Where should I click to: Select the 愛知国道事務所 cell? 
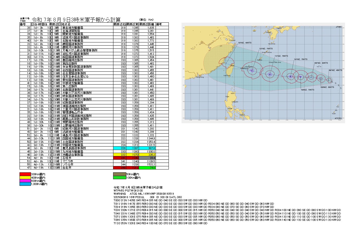pyautogui.click(x=87, y=80)
